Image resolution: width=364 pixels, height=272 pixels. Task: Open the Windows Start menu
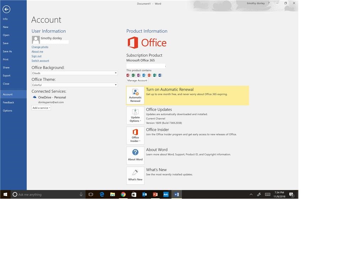pos(5,194)
